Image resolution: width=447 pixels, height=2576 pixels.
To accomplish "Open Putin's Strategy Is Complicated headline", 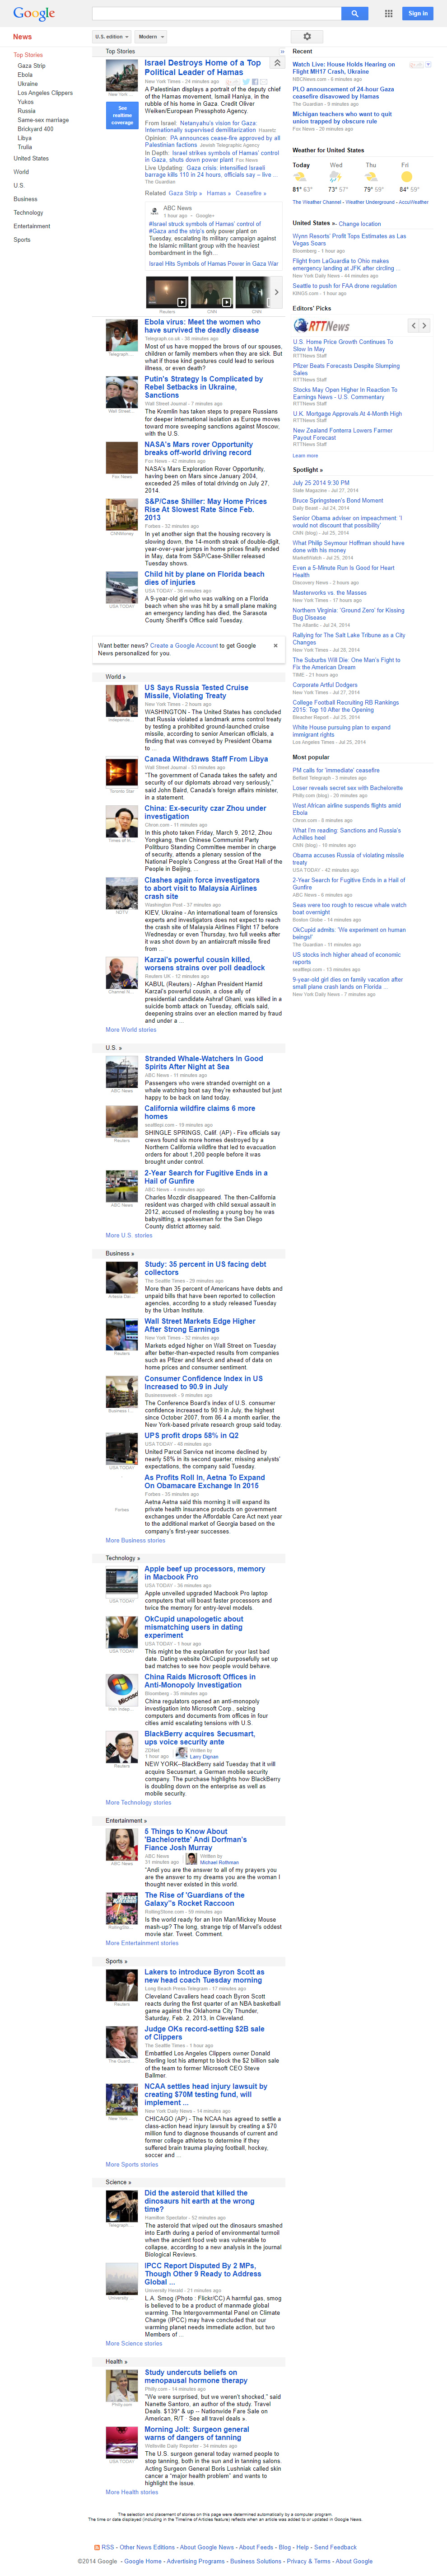I will pyautogui.click(x=204, y=387).
